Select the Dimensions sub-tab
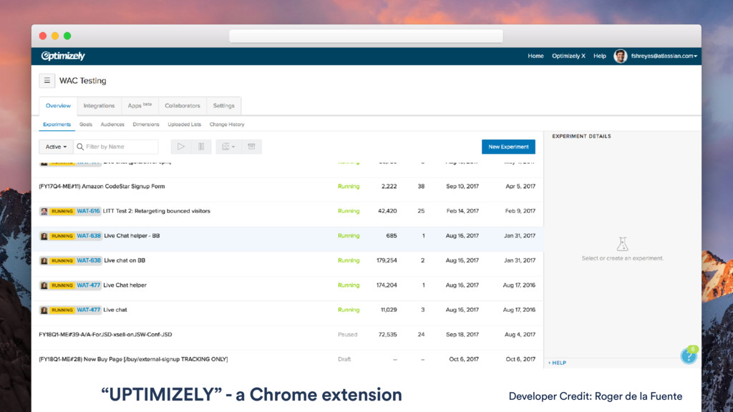 tap(146, 124)
